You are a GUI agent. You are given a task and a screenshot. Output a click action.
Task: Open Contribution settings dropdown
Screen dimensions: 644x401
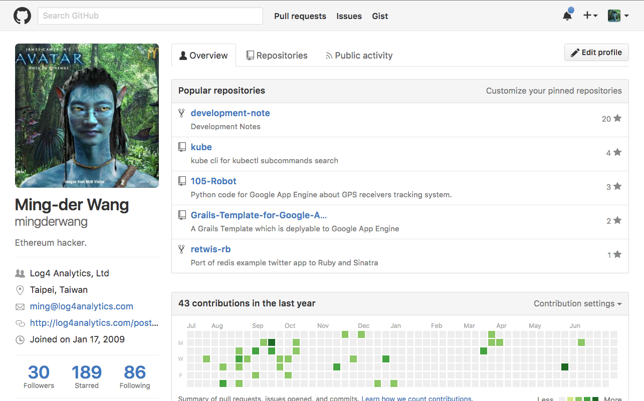click(578, 303)
